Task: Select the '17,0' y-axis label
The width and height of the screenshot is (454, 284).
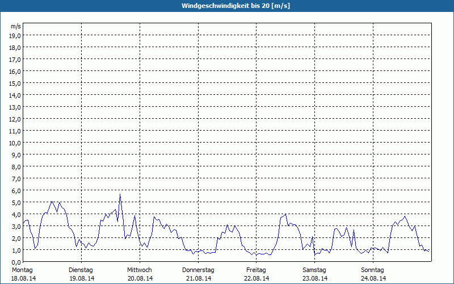Action: pyautogui.click(x=15, y=60)
